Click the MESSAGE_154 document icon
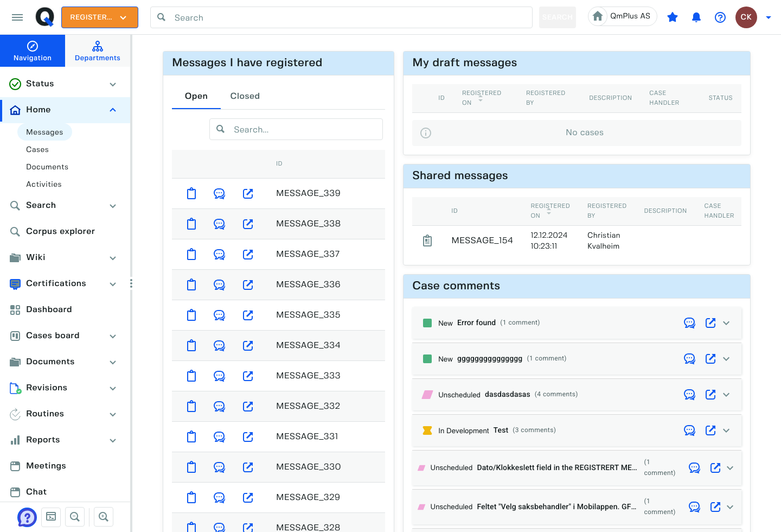The image size is (781, 532). tap(427, 240)
